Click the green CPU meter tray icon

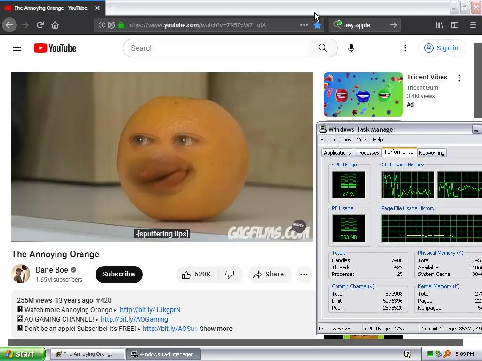[430, 354]
